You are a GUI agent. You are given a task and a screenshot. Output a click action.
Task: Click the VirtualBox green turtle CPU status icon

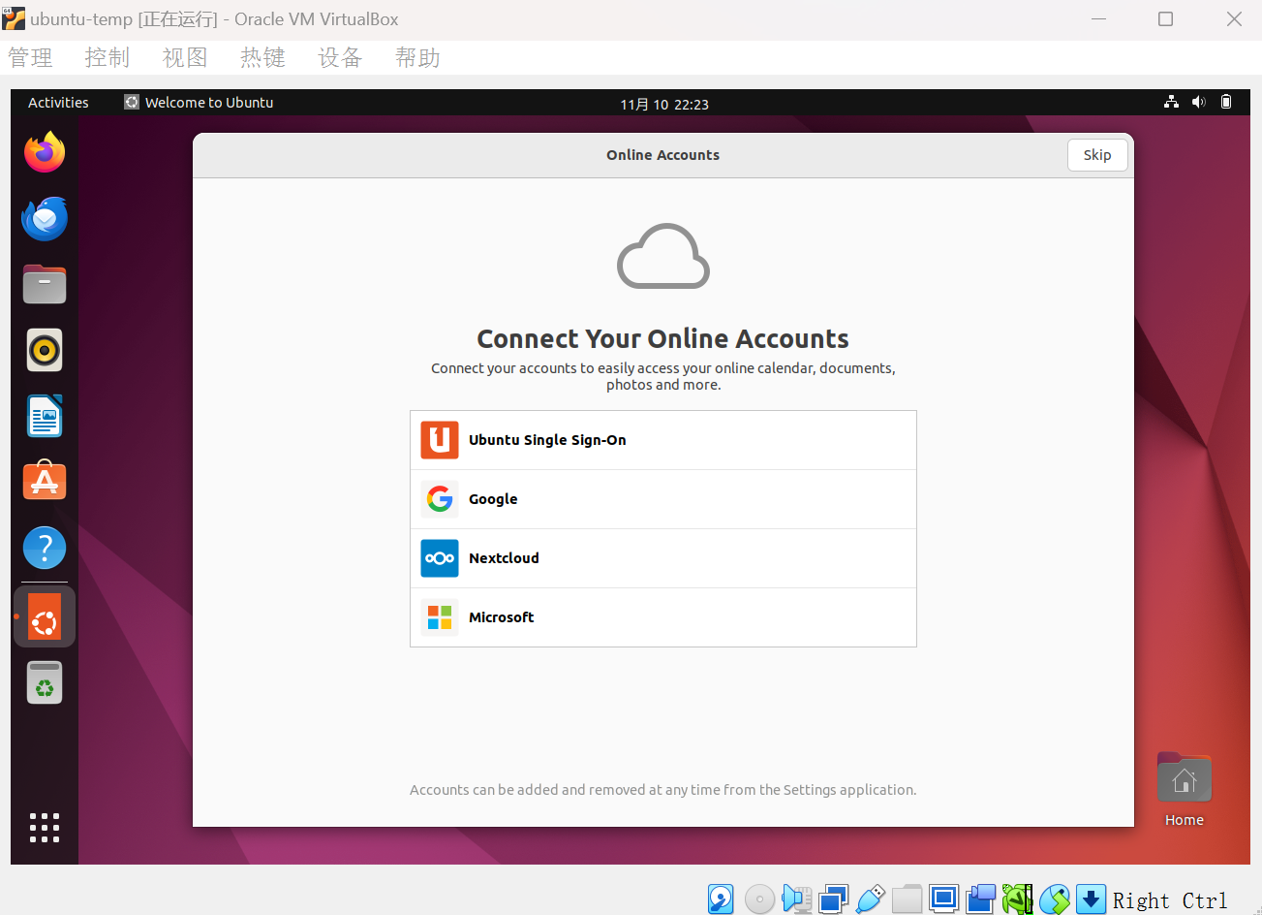coord(1017,899)
